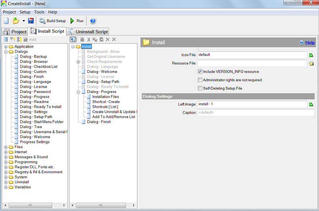
Task: Select Installation Files in the install script
Action: (105, 97)
